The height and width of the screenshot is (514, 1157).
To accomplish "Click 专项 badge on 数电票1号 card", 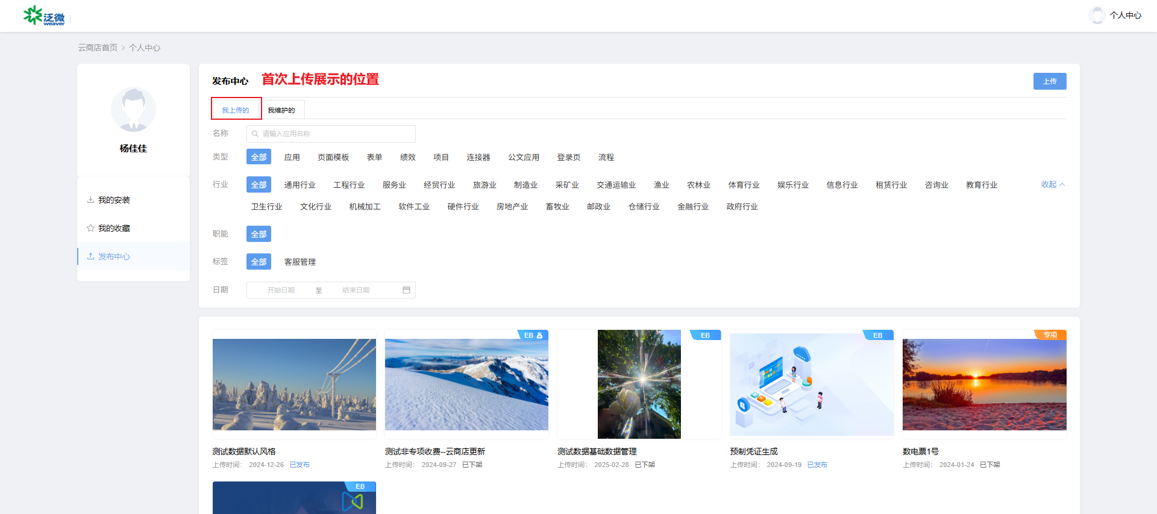I will (1050, 335).
